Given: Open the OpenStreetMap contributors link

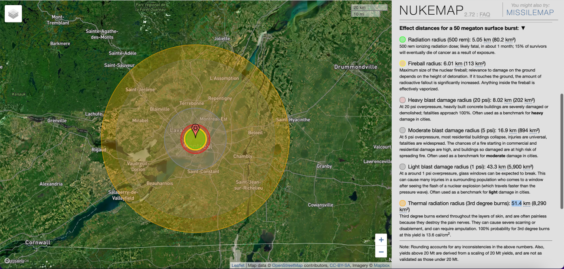Looking at the screenshot, I should coord(287,266).
